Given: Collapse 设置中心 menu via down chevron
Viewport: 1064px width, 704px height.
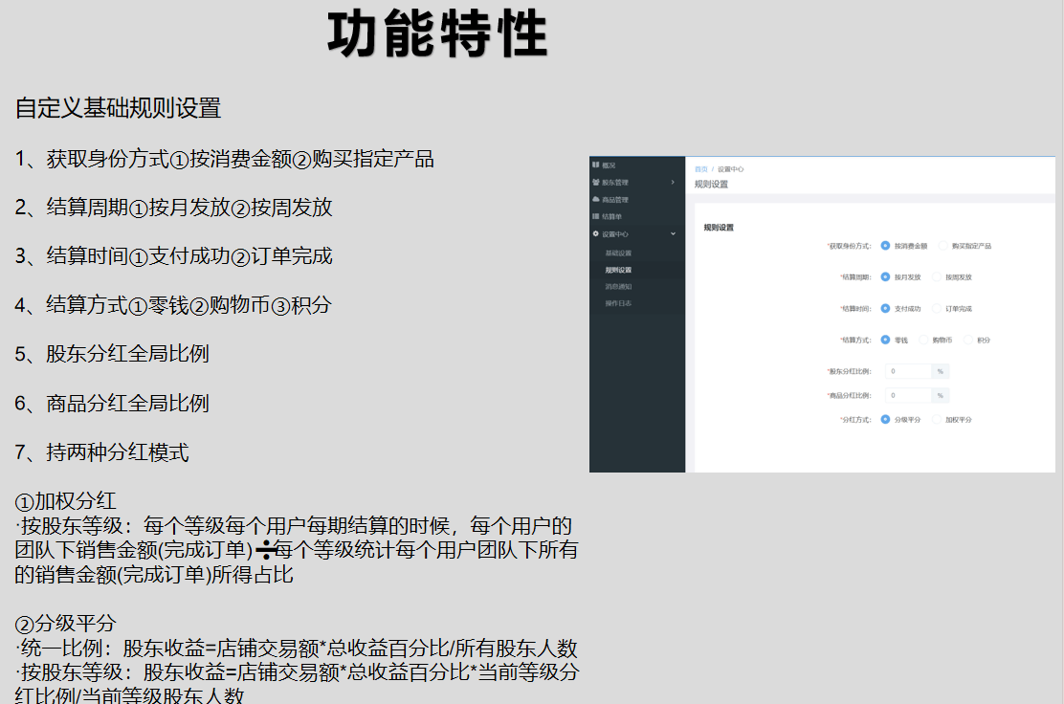Looking at the screenshot, I should 673,233.
